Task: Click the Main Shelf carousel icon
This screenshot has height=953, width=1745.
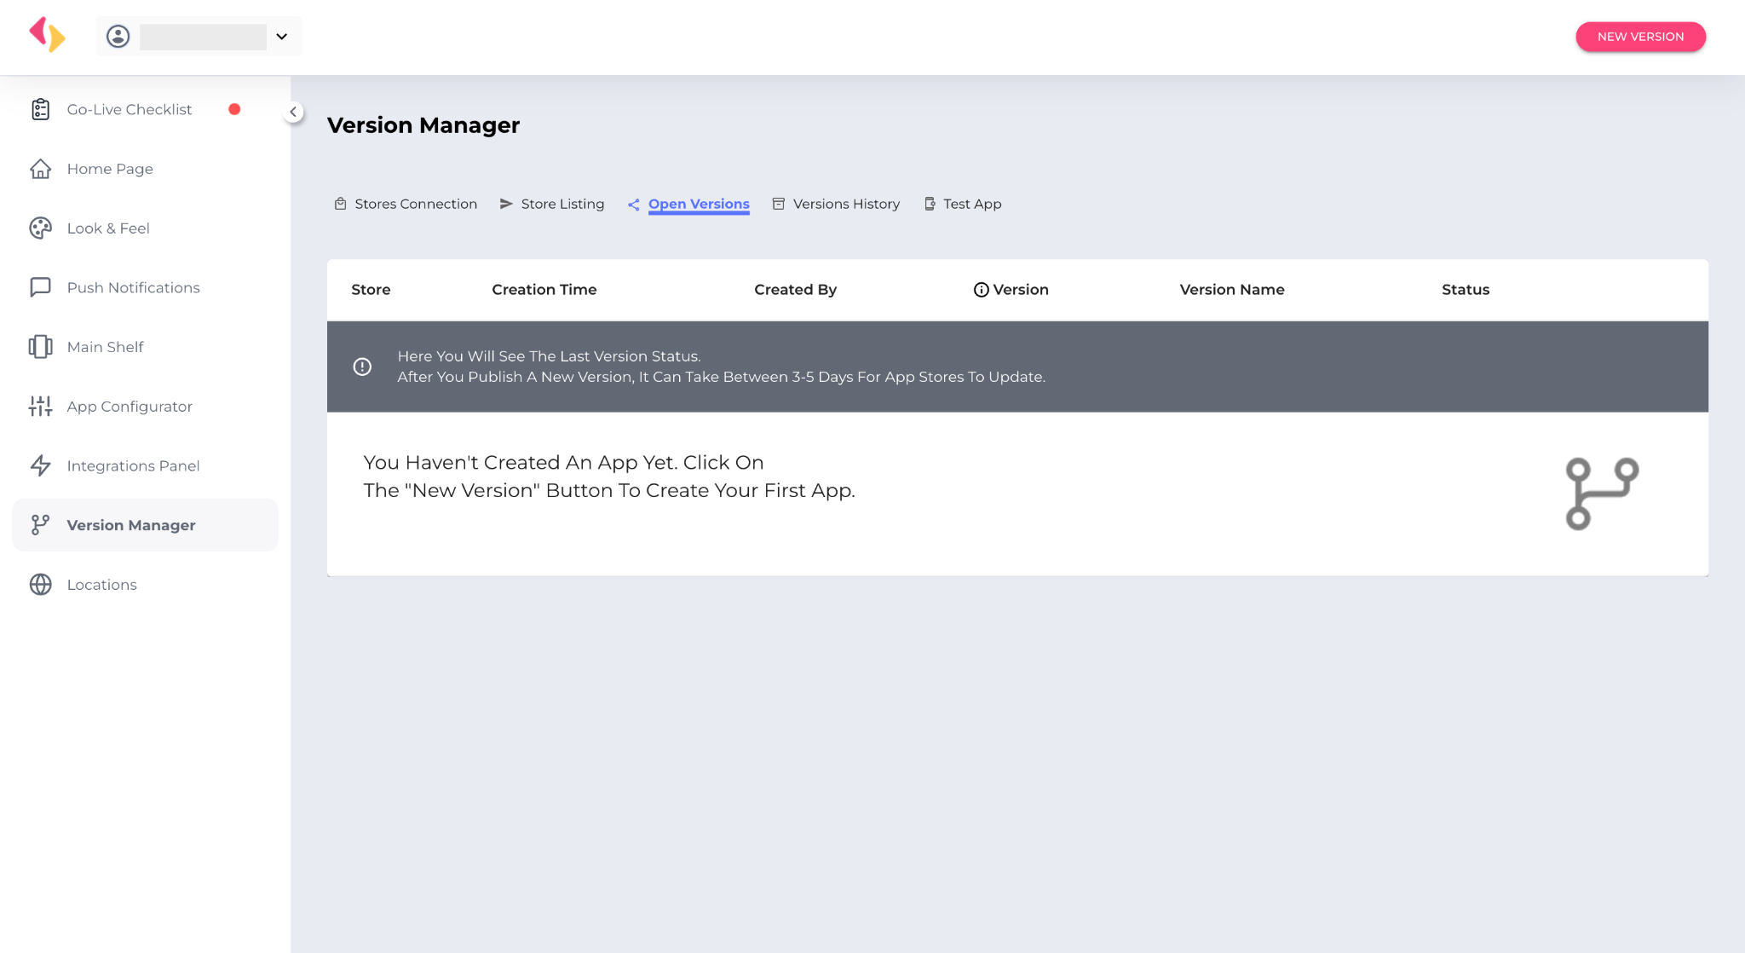Action: [x=40, y=347]
